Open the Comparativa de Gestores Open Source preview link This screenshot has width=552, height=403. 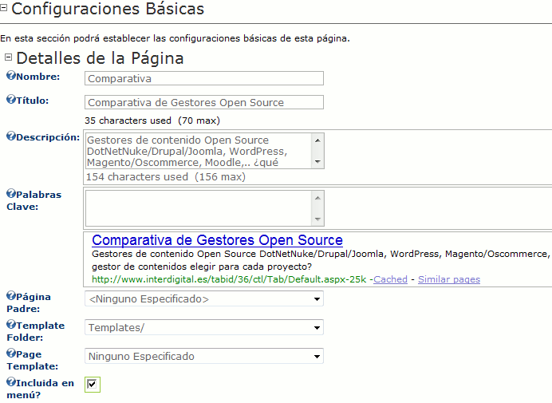(217, 240)
